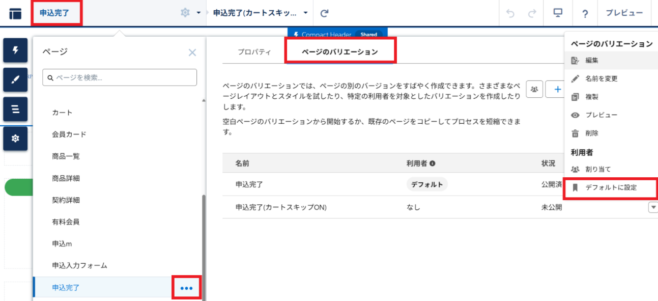
Task: Click the help question mark icon
Action: click(x=585, y=14)
